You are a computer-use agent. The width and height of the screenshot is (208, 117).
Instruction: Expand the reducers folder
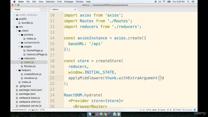click(x=19, y=58)
